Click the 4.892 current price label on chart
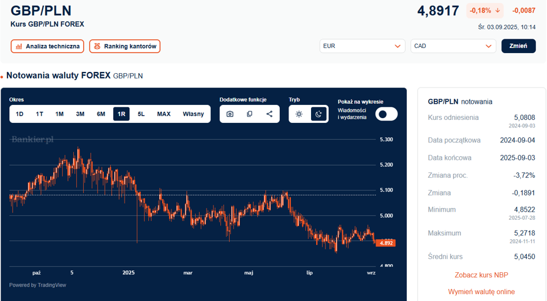The height and width of the screenshot is (301, 547). [x=386, y=243]
